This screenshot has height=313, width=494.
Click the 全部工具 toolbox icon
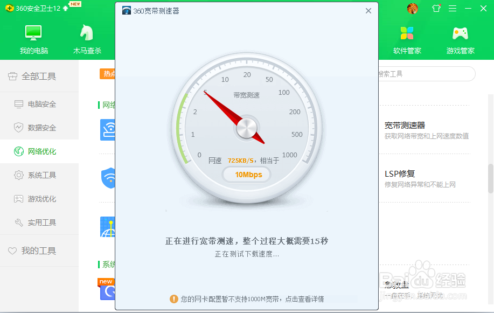[12, 76]
